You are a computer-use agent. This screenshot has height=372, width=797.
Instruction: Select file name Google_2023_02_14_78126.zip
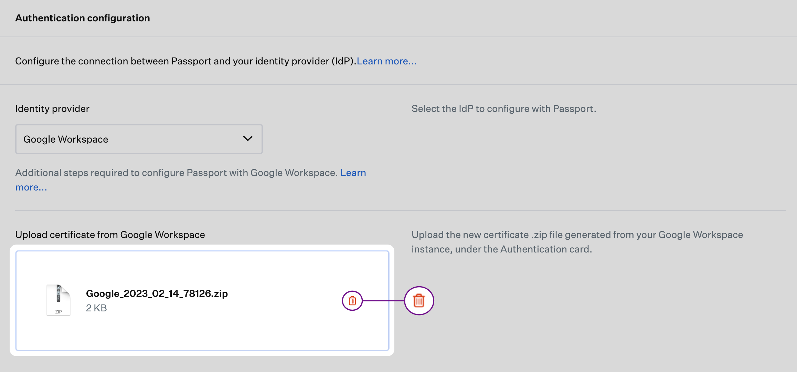pyautogui.click(x=157, y=293)
